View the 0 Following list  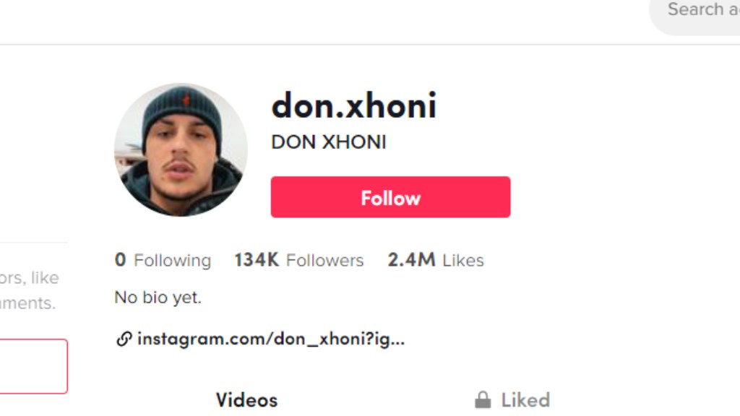[x=163, y=260]
